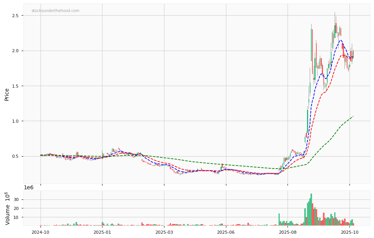Select the 2025-08 date tick label
This screenshot has height=238, width=374.
point(288,232)
